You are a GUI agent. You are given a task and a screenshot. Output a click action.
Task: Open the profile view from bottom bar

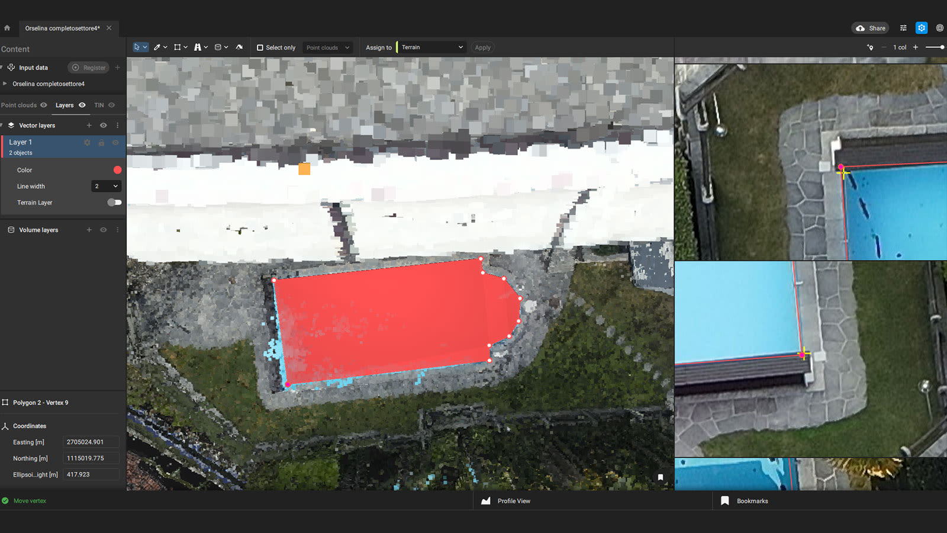513,500
